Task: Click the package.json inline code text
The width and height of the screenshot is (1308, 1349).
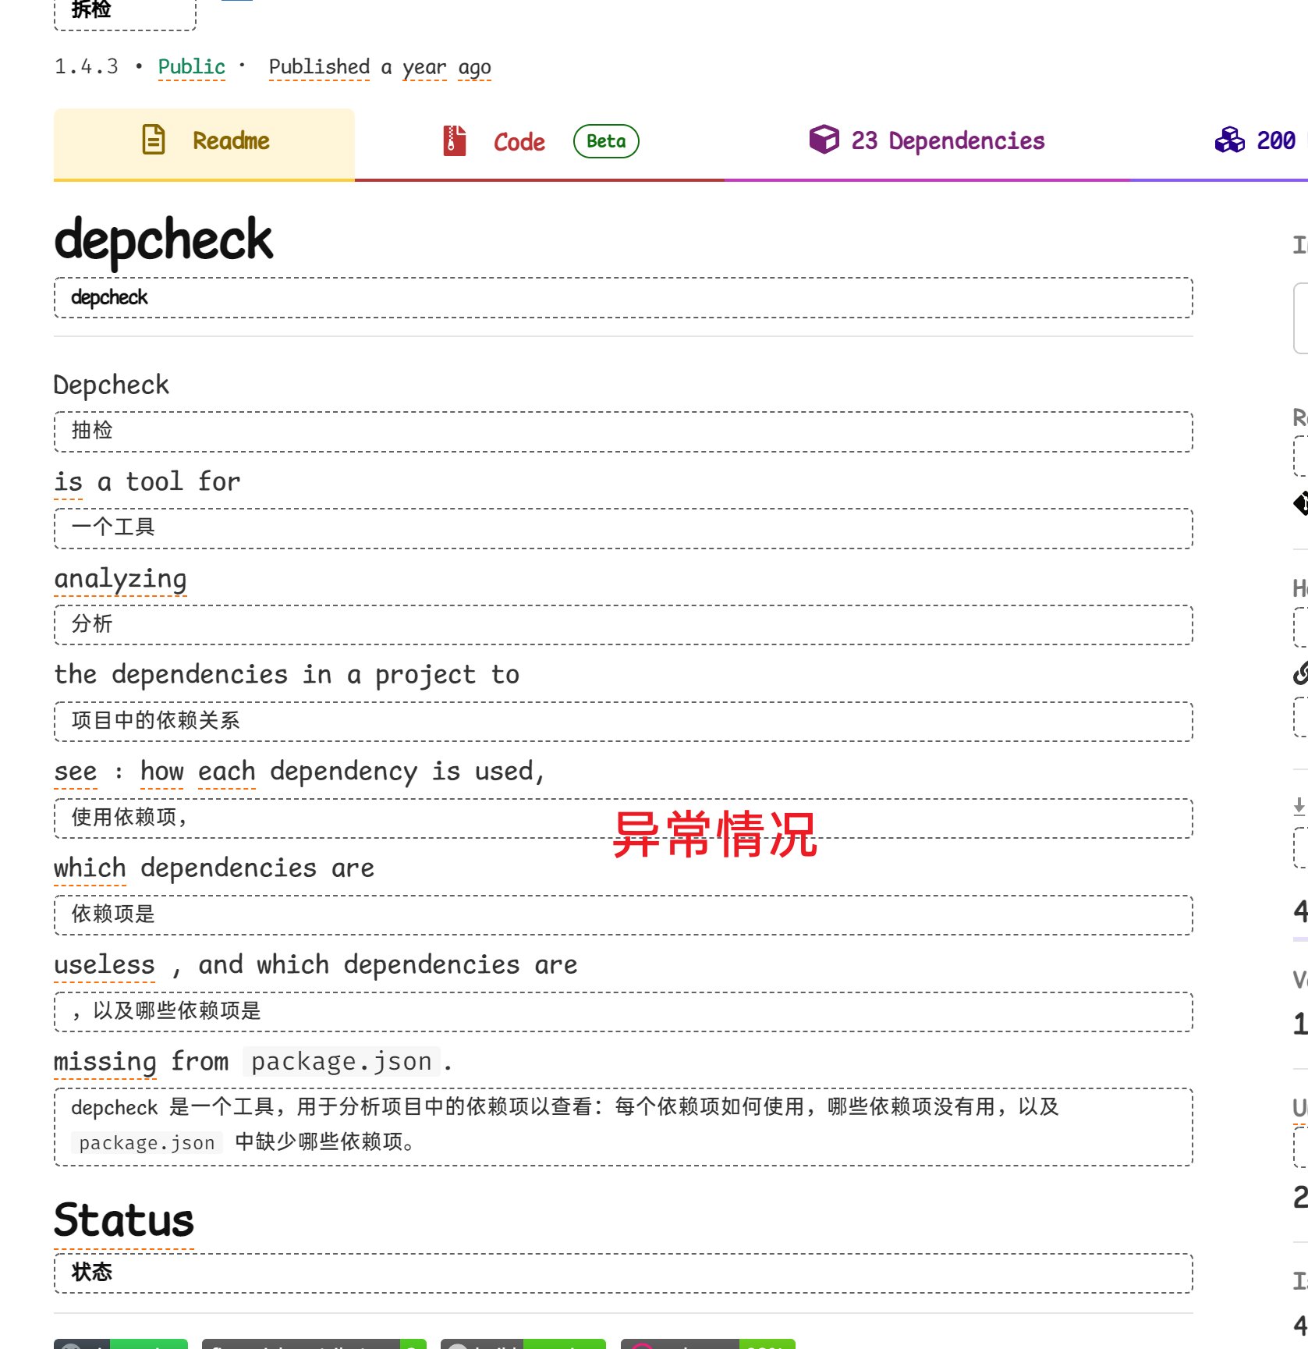Action: coord(341,1061)
